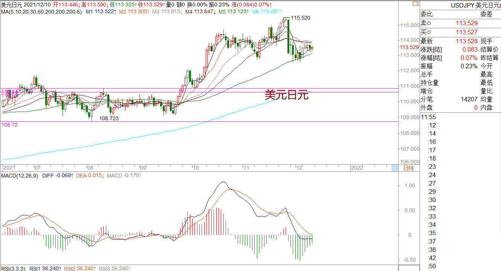Click the 115.000 price axis label
The image size is (501, 271).
pyautogui.click(x=411, y=25)
